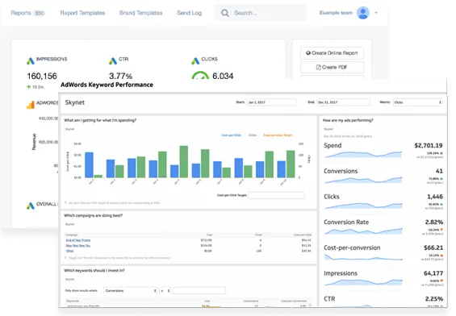Viewport: 456px width, 316px height.
Task: Expand the account dropdown arrow near avatar
Action: pos(376,13)
